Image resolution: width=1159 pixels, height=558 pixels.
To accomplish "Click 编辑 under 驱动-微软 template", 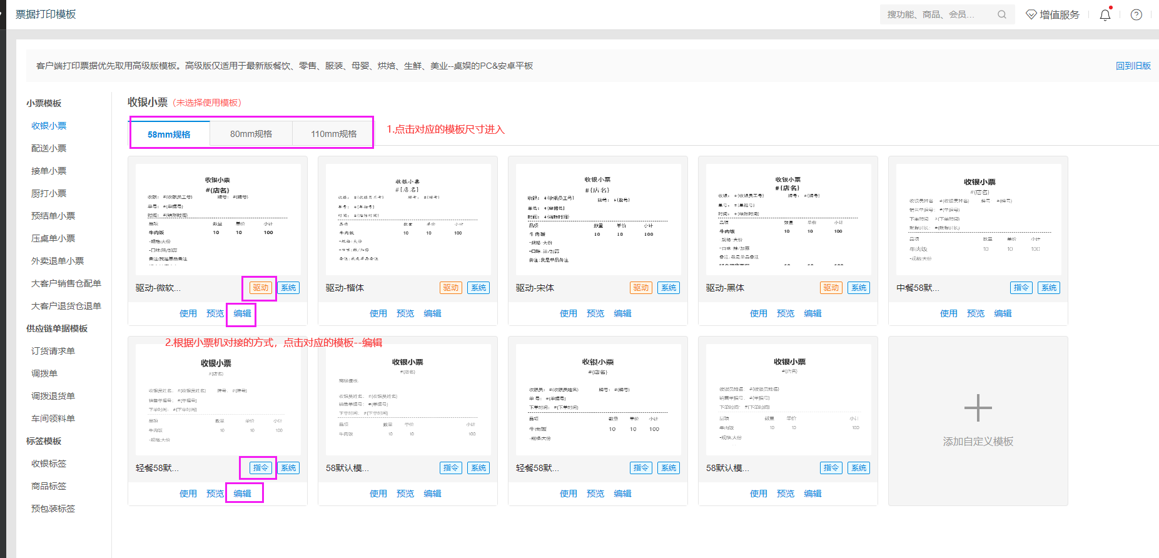I will click(242, 313).
